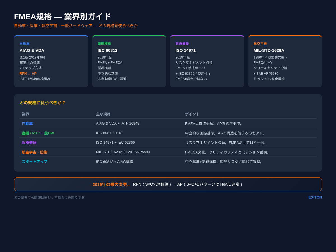Select the 航空宇宙・防衛 industry row
The image size is (336, 252).
pos(34,152)
